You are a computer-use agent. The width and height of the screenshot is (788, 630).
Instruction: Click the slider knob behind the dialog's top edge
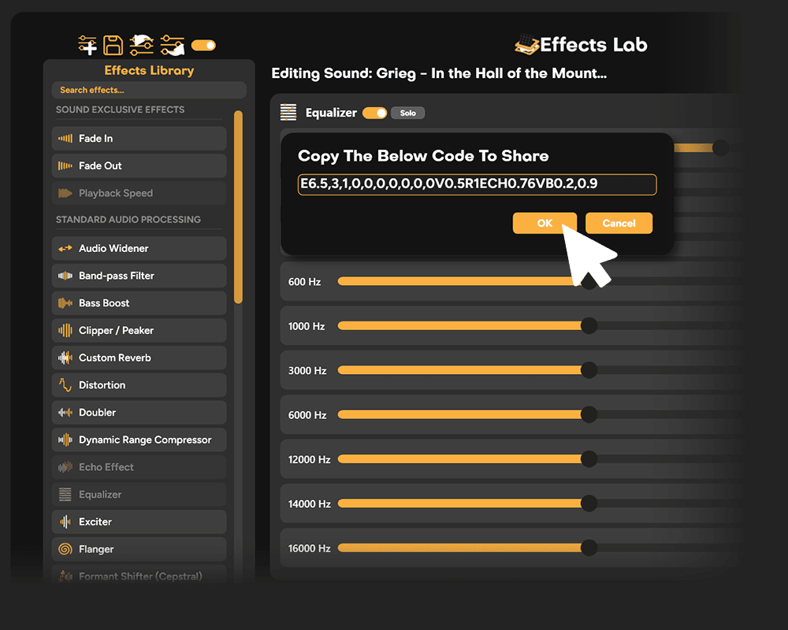[721, 148]
